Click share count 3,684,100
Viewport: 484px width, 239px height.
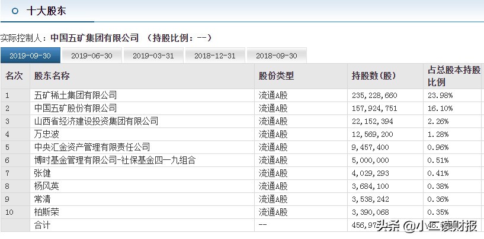[x=370, y=186]
